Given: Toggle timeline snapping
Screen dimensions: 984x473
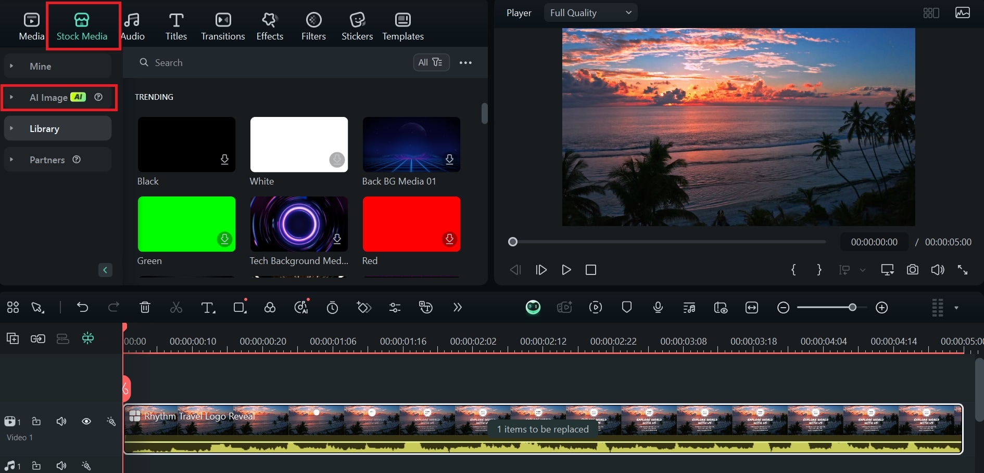Looking at the screenshot, I should 88,338.
